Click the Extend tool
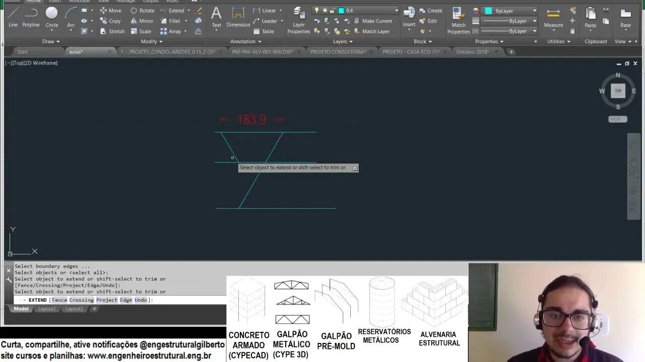645x362 pixels. point(172,11)
